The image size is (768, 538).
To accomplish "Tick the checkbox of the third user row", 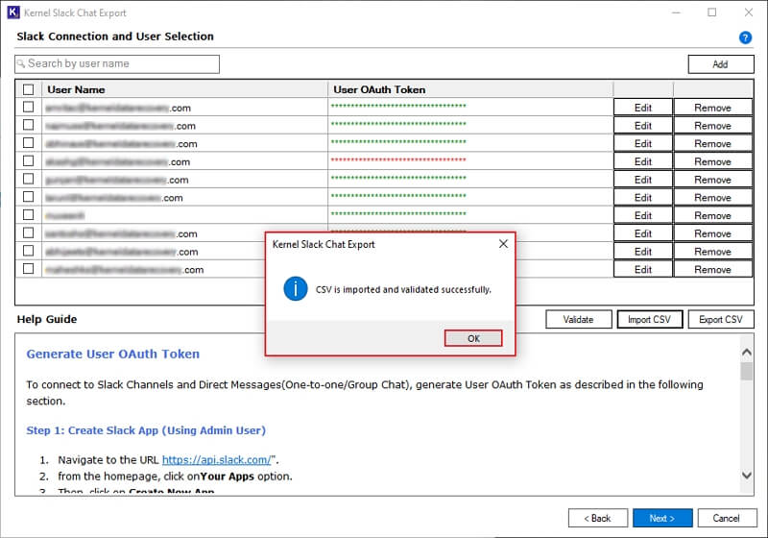I will 29,142.
